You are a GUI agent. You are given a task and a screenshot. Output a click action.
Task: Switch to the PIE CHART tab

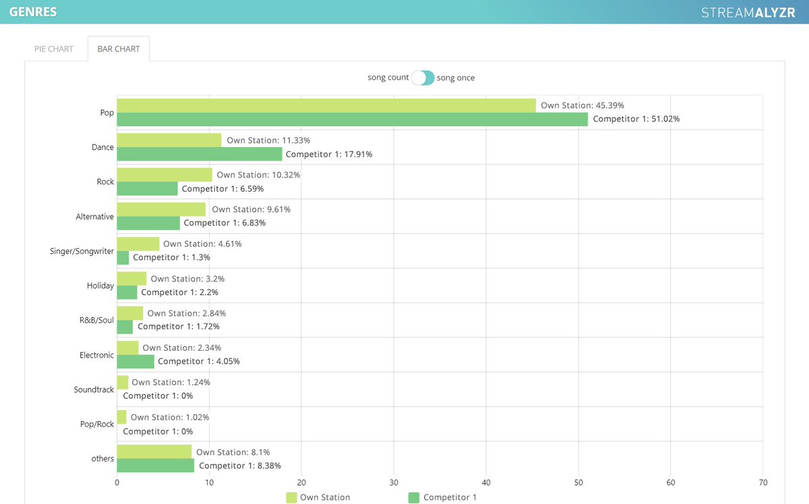click(54, 49)
